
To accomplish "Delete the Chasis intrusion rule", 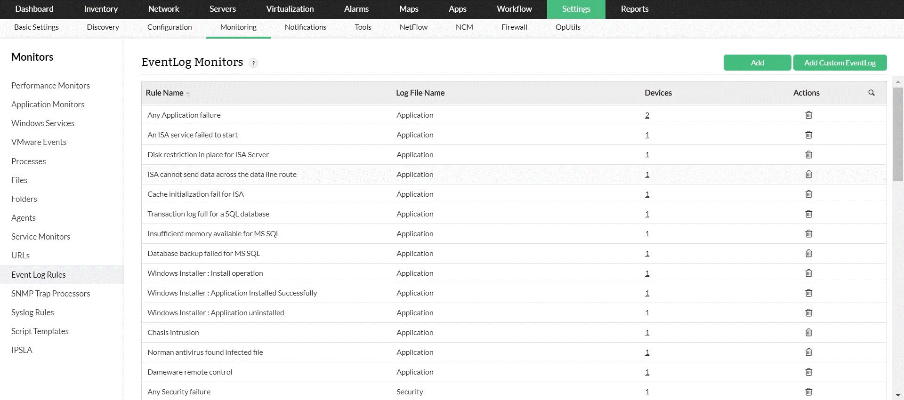I will pos(808,332).
